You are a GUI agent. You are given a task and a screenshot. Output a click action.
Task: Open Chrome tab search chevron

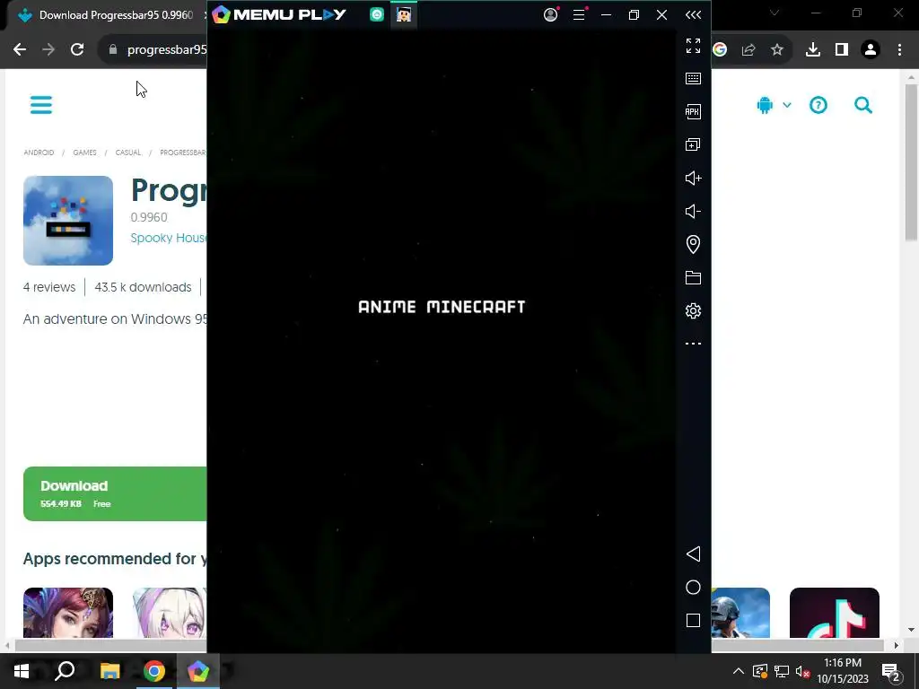(x=775, y=13)
